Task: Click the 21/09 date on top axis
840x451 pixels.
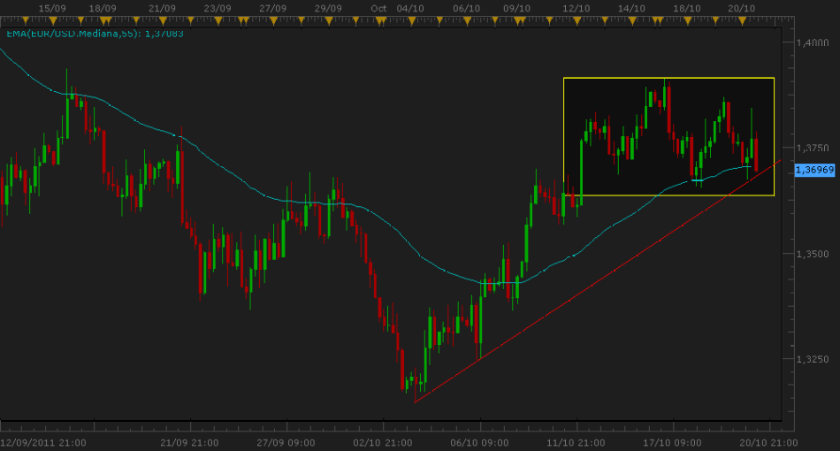Action: click(x=162, y=8)
